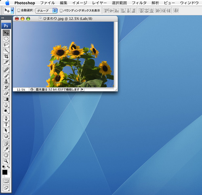202x195 pixels.
Task: Open the Move tool preset picker arrow
Action: 12,10
